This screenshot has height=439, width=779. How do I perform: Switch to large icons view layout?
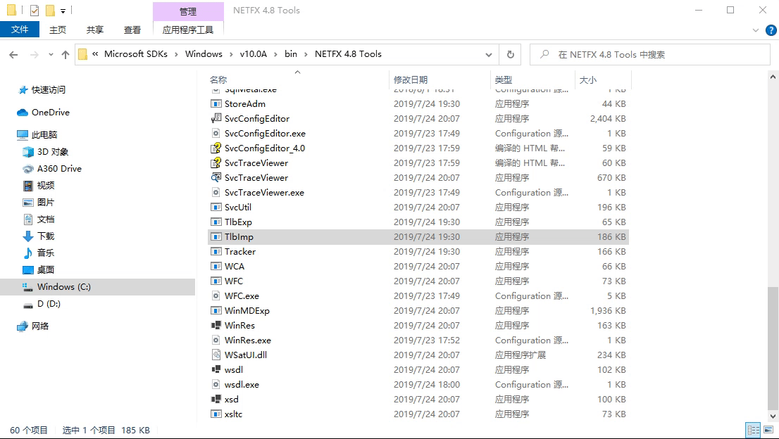coord(768,430)
